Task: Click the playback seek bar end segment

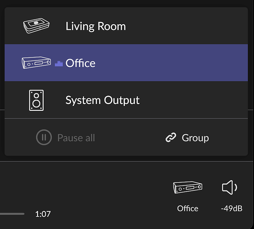Action: pos(12,214)
